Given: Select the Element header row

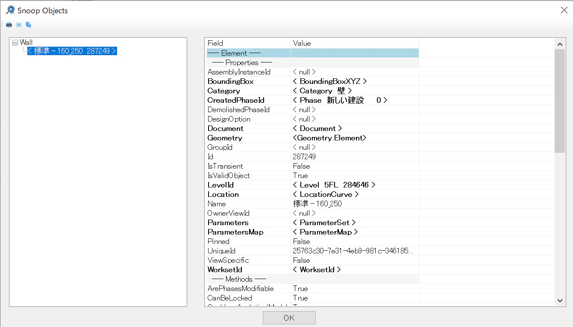Looking at the screenshot, I should point(313,53).
